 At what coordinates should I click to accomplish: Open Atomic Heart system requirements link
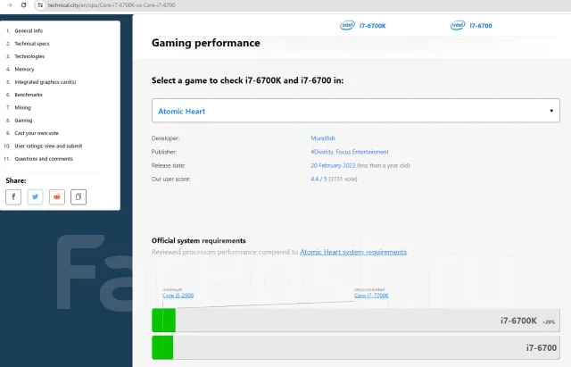(353, 252)
